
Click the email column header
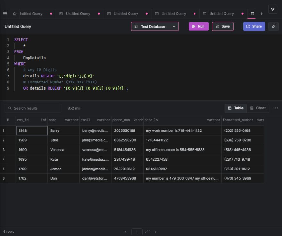(95, 120)
